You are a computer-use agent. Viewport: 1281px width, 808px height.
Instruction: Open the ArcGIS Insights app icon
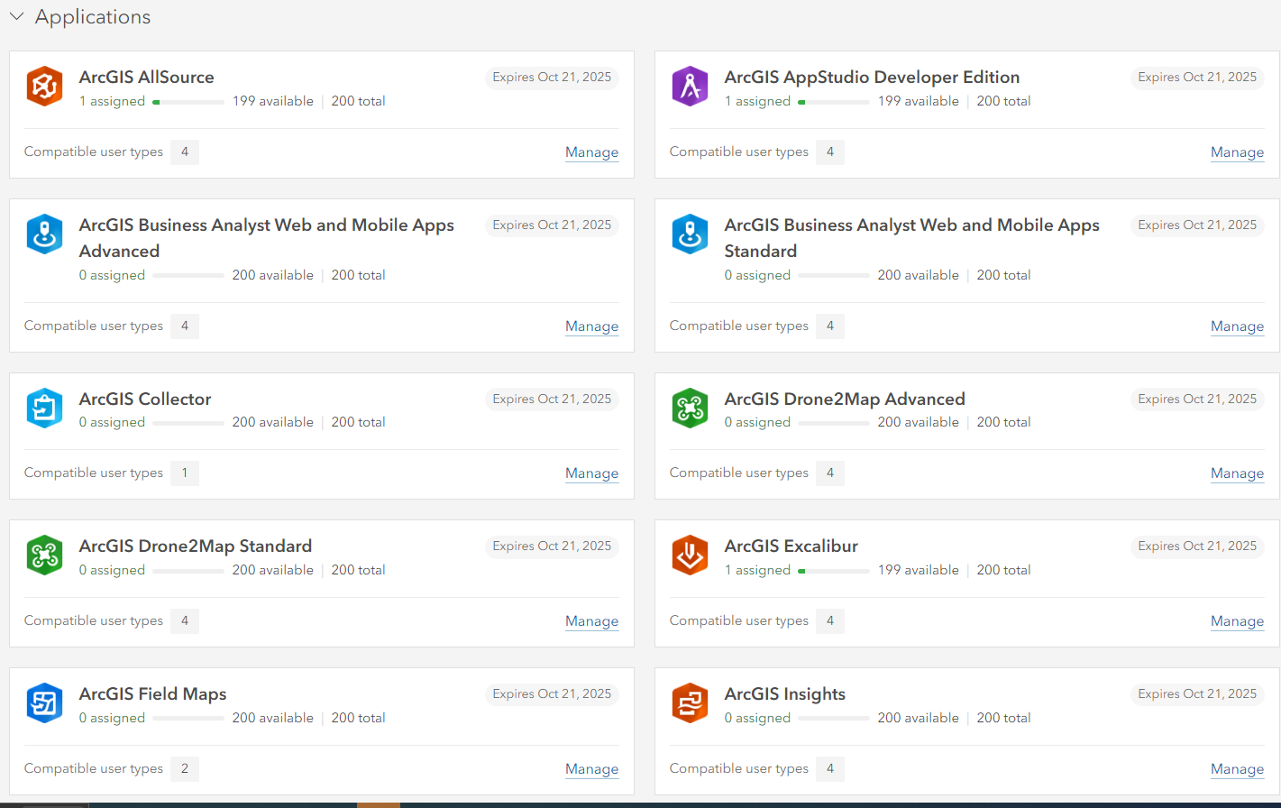coord(690,702)
